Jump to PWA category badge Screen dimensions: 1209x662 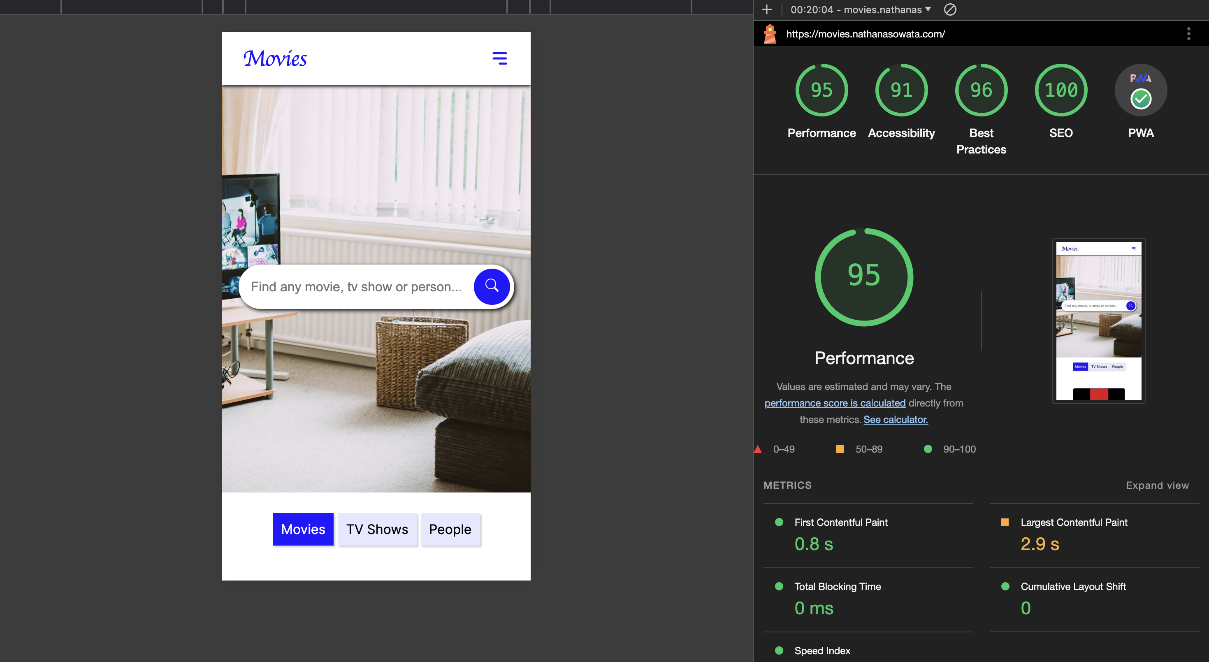1140,90
